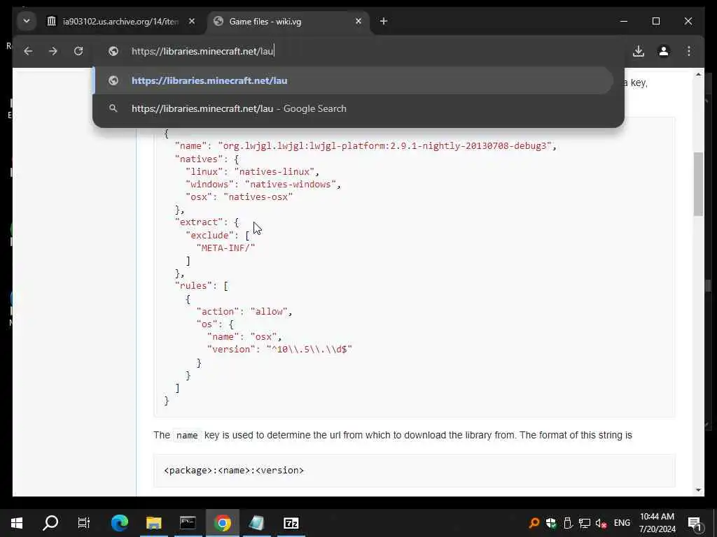This screenshot has height=537, width=717.
Task: Click the inline 'name' code word
Action: tap(187, 435)
